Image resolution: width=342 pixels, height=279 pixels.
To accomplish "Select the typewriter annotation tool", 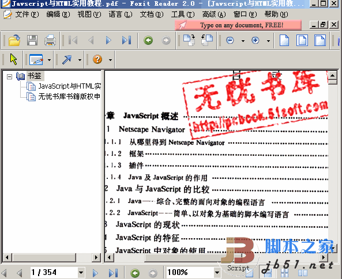I will tap(36, 59).
